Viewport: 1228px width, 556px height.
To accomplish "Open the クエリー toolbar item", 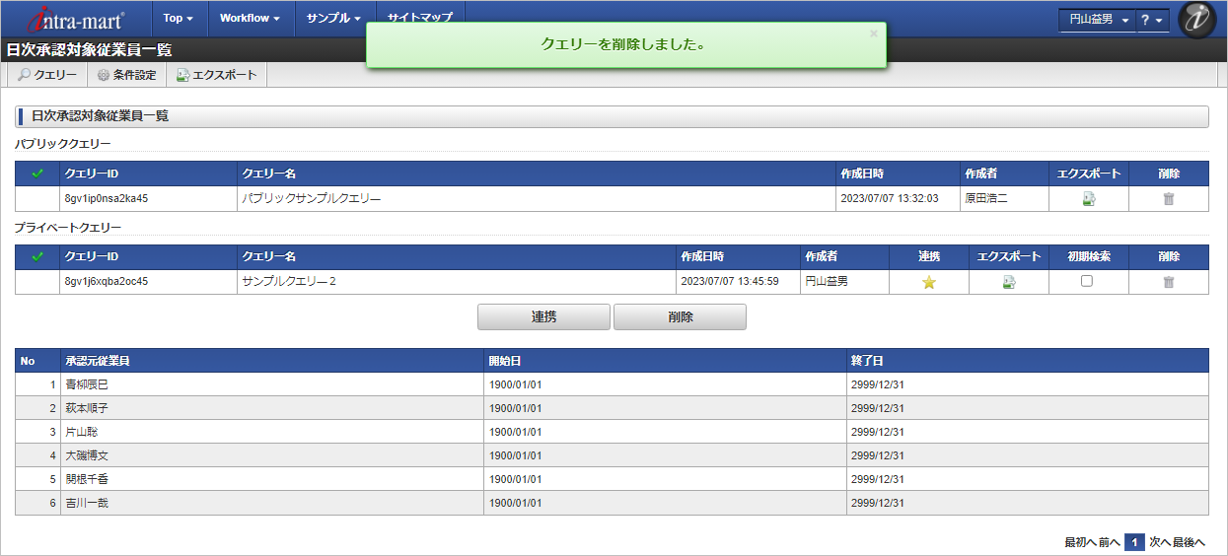I will pos(47,75).
